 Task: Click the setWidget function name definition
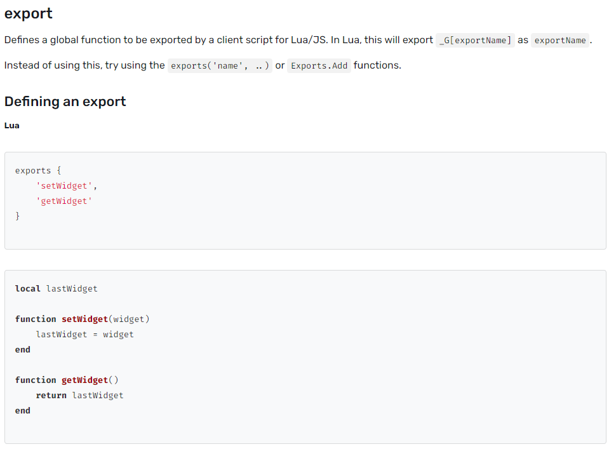84,319
